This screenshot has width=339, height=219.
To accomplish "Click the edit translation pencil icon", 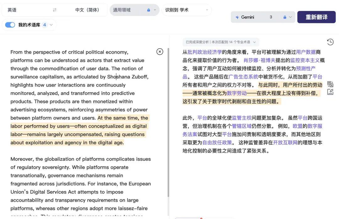I will (330, 92).
